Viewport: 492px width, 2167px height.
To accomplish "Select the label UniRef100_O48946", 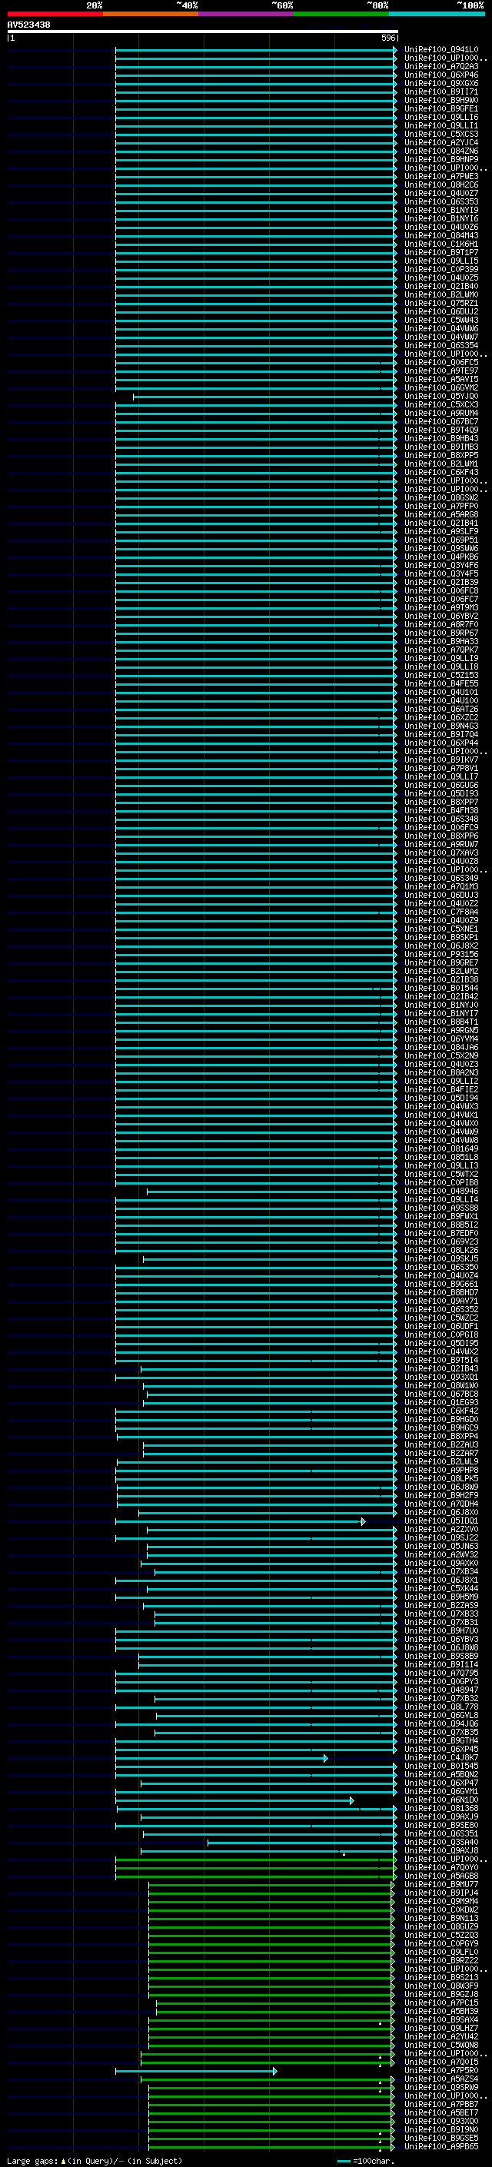I will click(441, 1192).
